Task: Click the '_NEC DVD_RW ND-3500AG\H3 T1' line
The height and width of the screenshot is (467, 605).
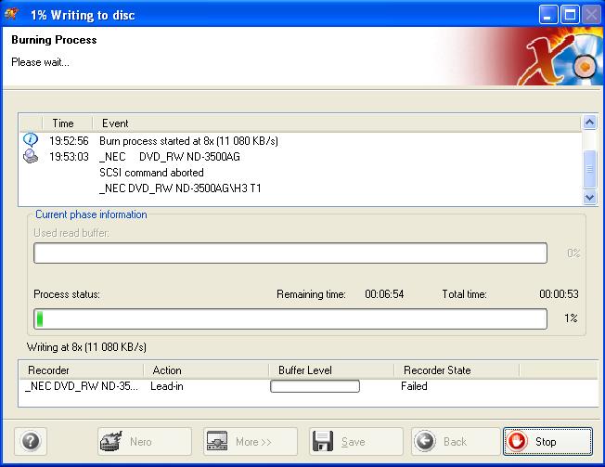Action: (180, 188)
